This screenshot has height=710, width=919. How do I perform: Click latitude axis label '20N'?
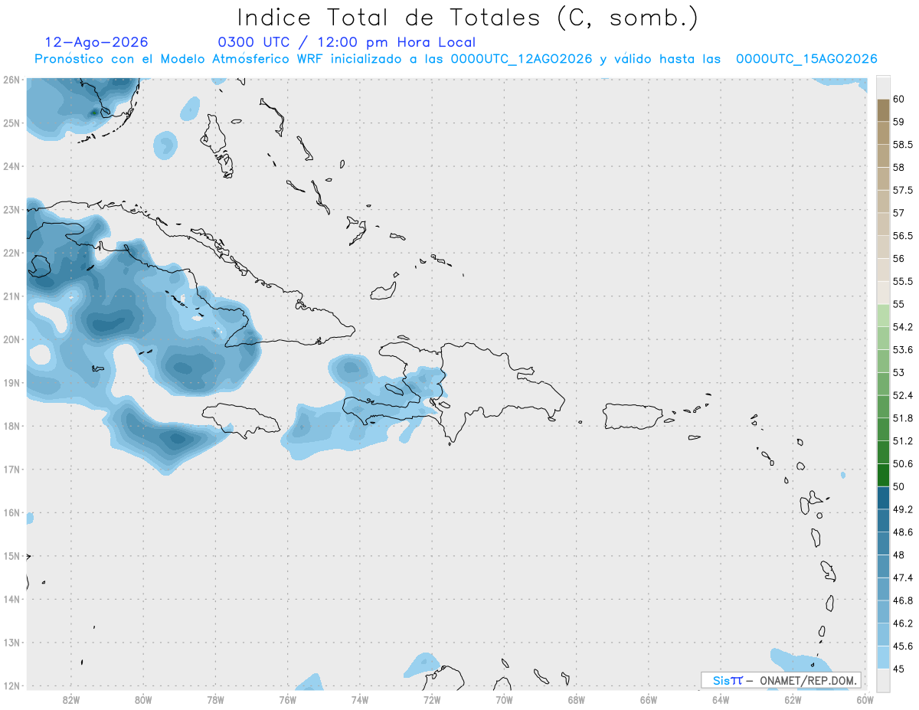click(11, 339)
